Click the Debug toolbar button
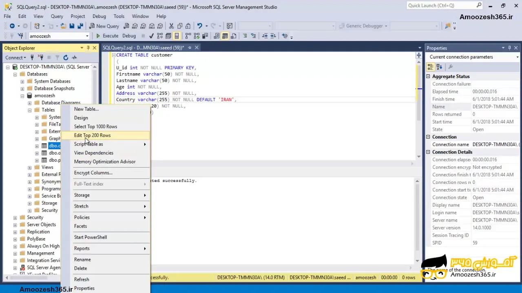This screenshot has height=293, width=522. [129, 36]
